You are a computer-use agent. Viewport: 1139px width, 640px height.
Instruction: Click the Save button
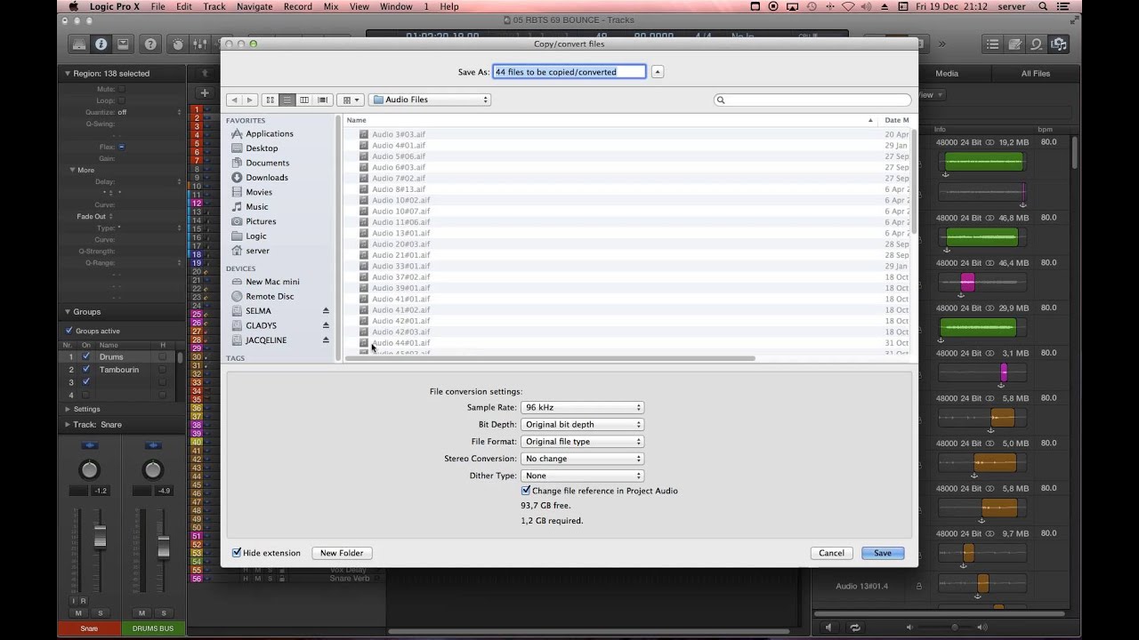click(883, 553)
